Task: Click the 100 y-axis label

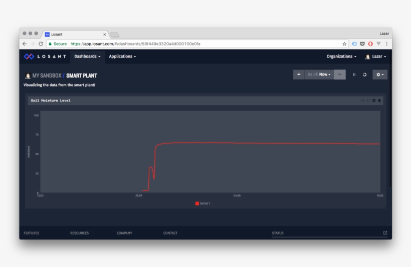Action: pyautogui.click(x=36, y=115)
